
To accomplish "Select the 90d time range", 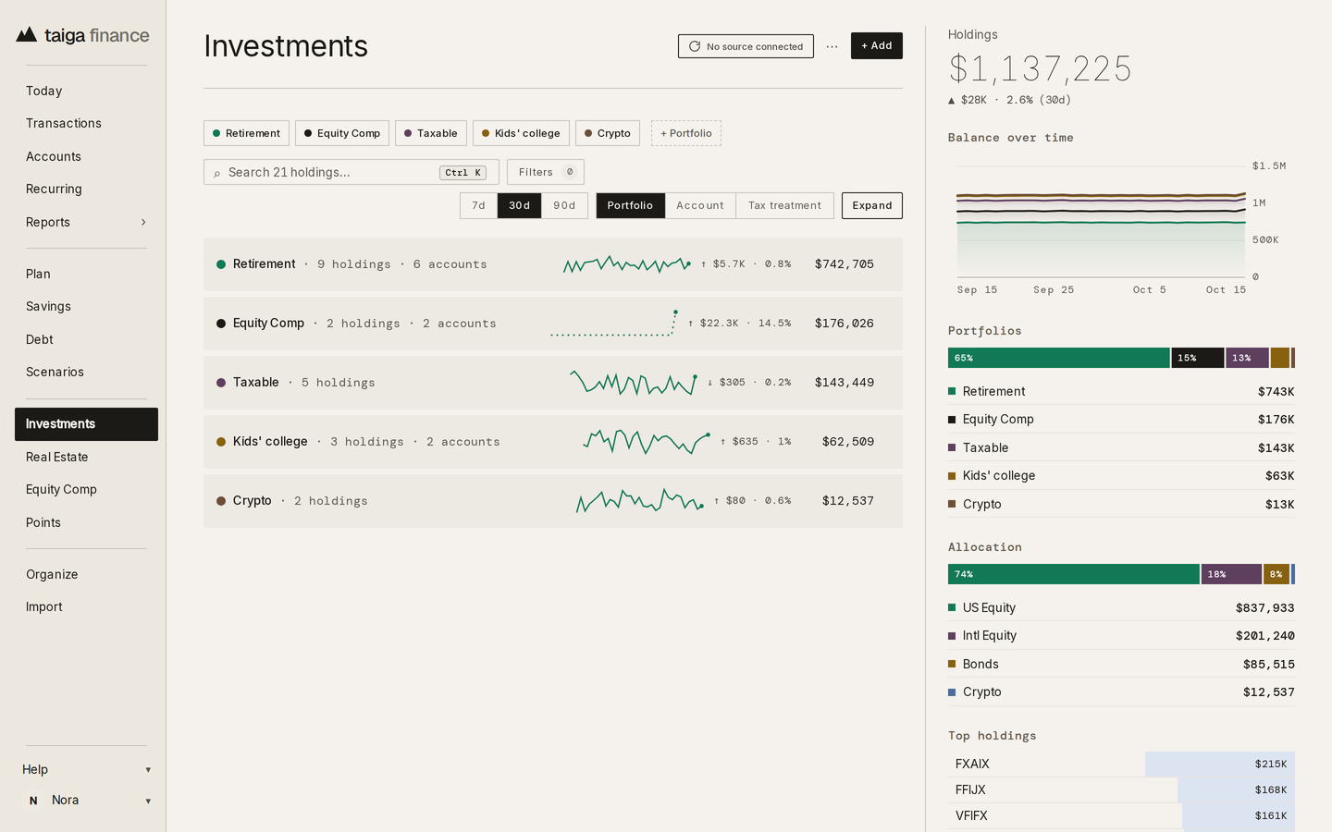I will (564, 205).
